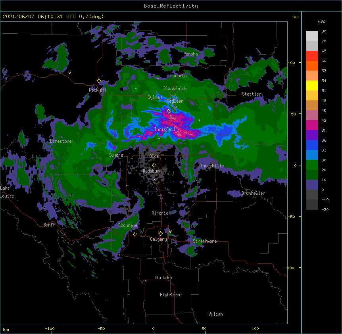Screen dimensions: 342x334
Task: Select the dark gray -10 dBZ legend swatch
Action: tap(312, 205)
